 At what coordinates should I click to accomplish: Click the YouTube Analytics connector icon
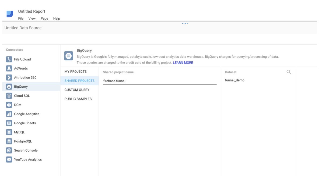pyautogui.click(x=9, y=159)
